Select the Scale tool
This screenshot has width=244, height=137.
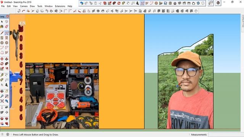coord(2,68)
